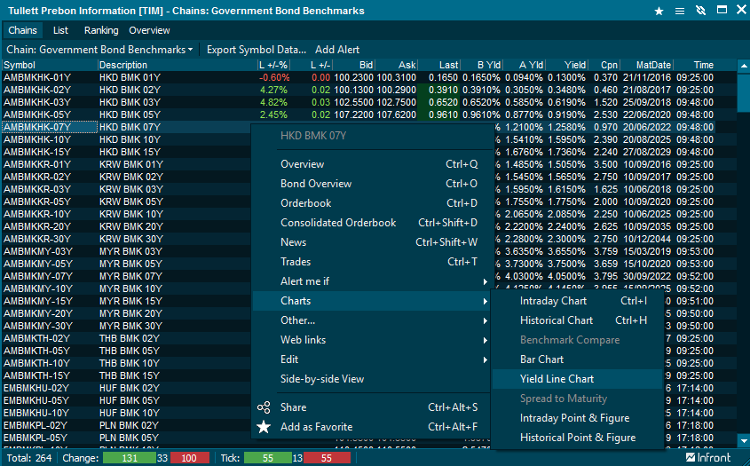Viewport: 750px width, 466px height.
Task: Click the favorites star icon in title bar
Action: [659, 11]
